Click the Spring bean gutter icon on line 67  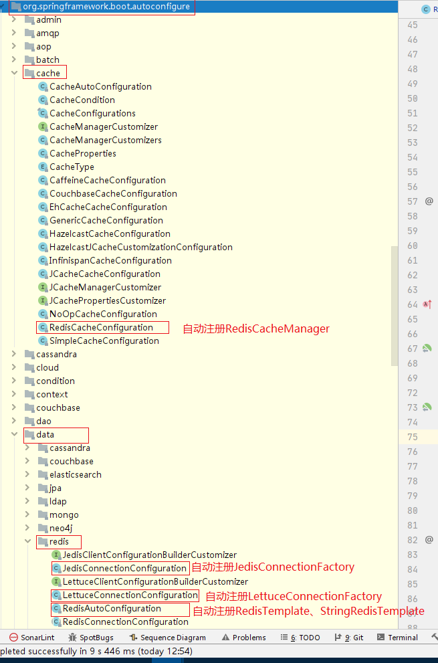click(x=427, y=348)
